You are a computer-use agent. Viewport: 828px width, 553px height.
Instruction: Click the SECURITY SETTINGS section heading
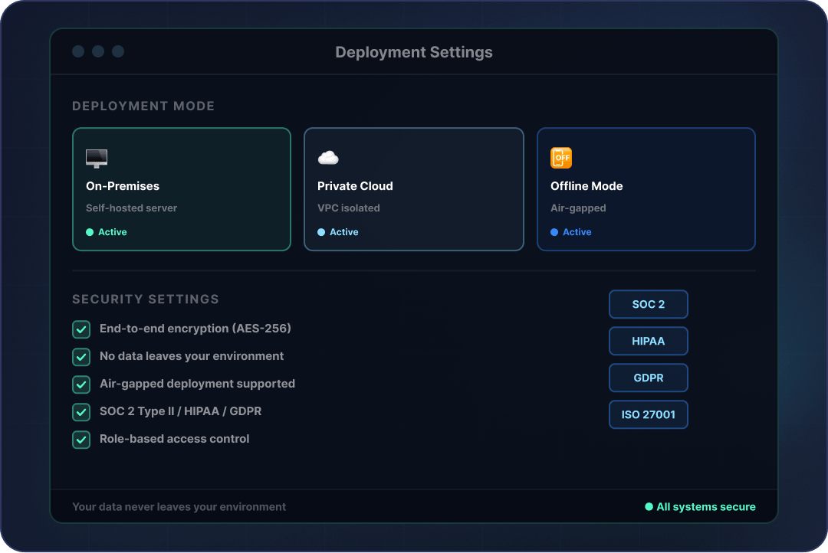pos(146,299)
